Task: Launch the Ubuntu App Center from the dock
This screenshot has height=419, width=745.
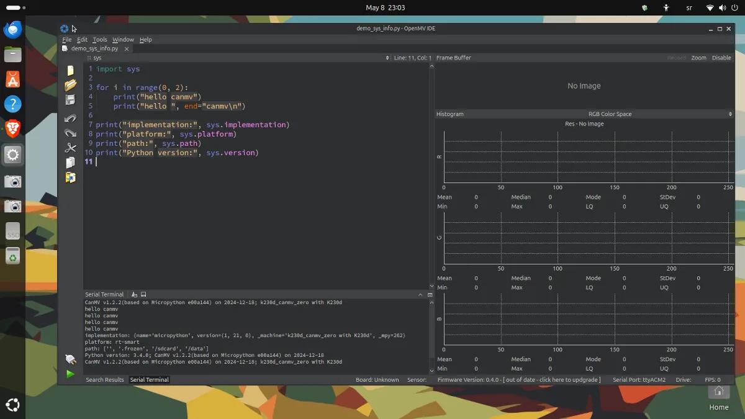Action: (12, 79)
